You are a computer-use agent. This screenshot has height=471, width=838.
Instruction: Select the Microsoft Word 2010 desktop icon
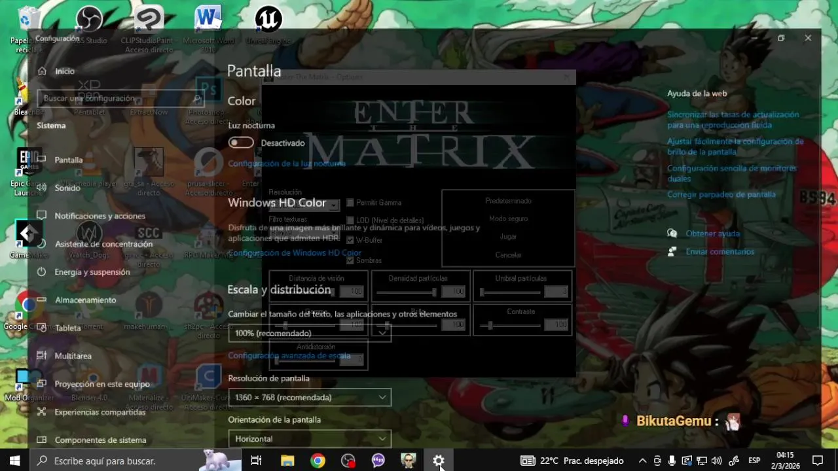pos(208,29)
